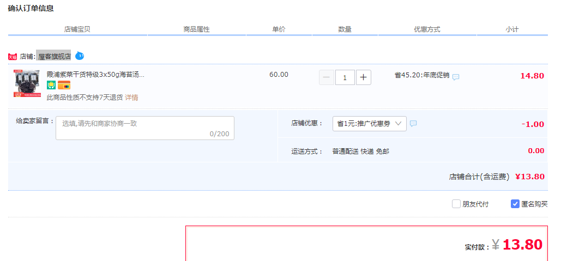Click the 运送方式： label
Screen dimensions: 561x261
click(307, 151)
